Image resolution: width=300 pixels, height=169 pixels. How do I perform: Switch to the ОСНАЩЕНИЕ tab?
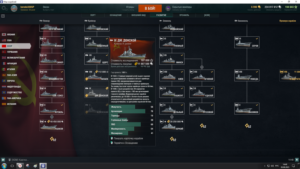pyautogui.click(x=116, y=15)
